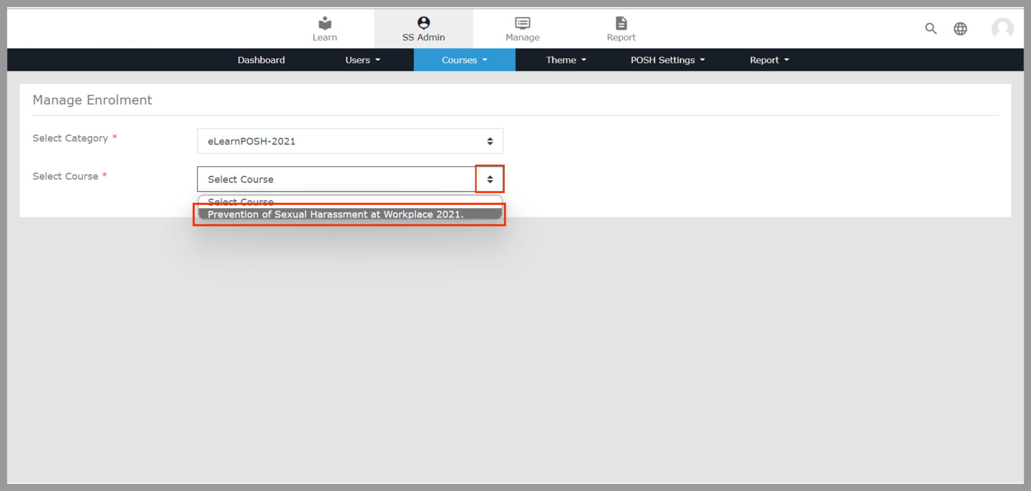The height and width of the screenshot is (491, 1031).
Task: Expand the Report menu in navigation bar
Action: 769,60
